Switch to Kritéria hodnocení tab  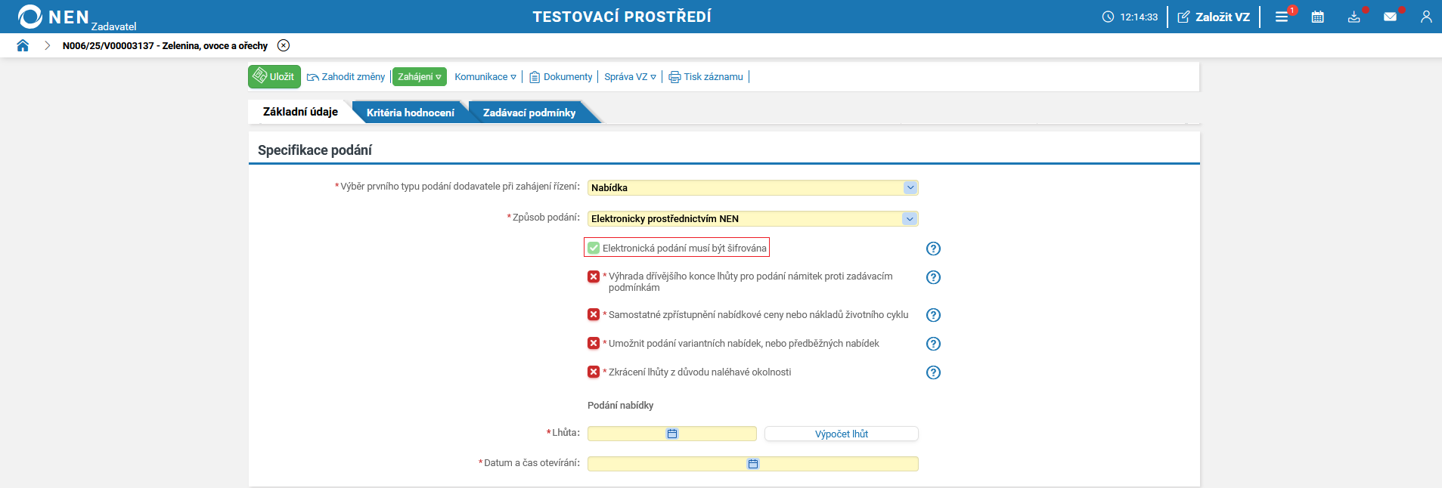pos(410,113)
